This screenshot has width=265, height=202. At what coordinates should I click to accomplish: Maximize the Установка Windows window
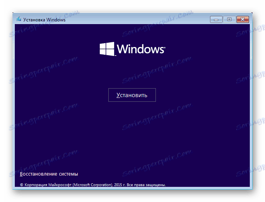pos(229,19)
